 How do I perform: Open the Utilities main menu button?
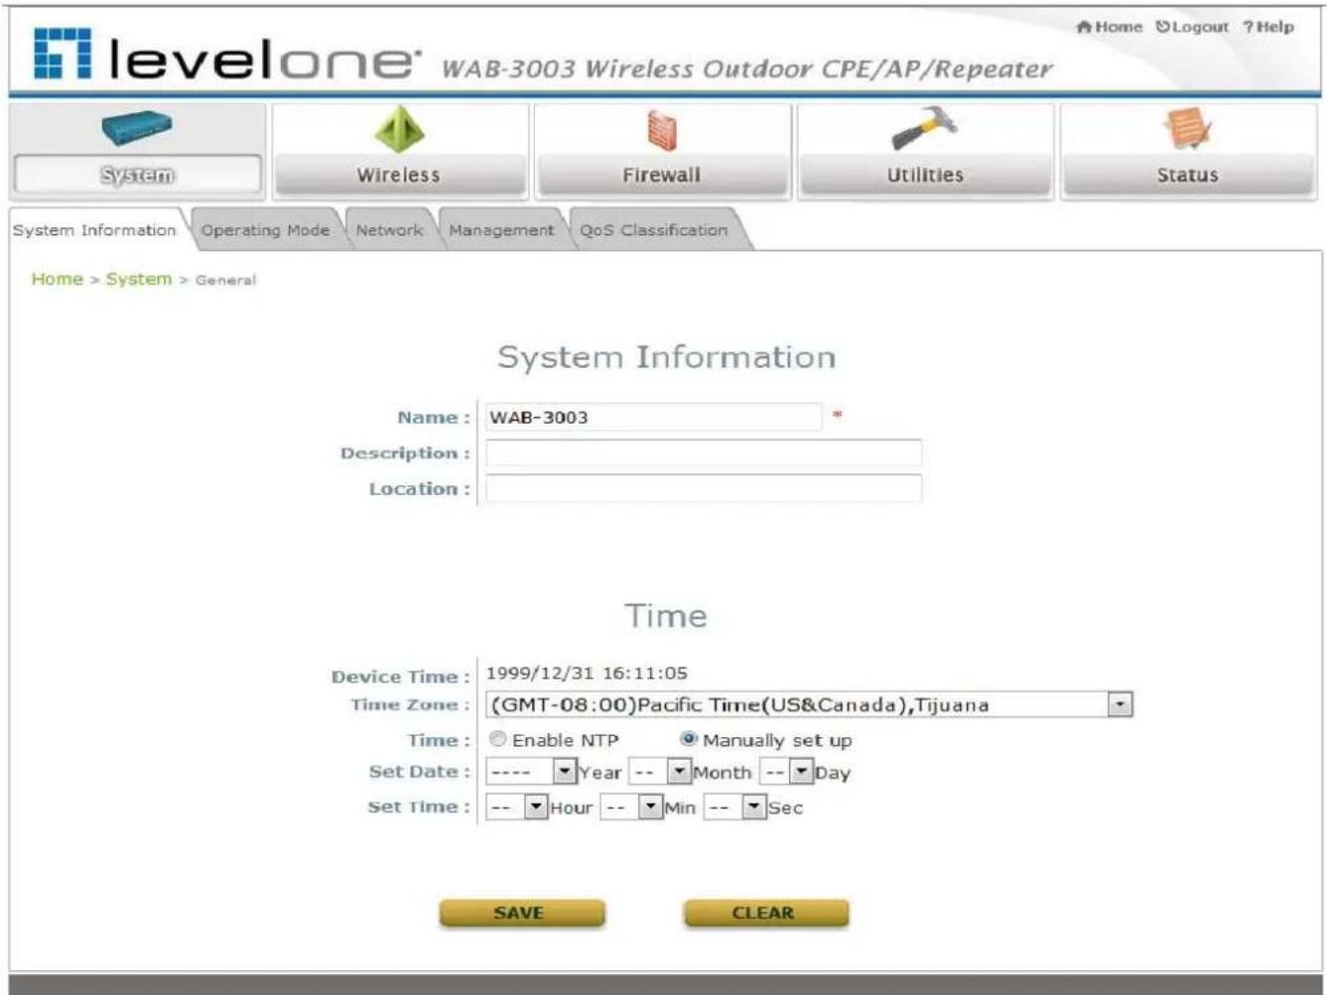(x=925, y=175)
